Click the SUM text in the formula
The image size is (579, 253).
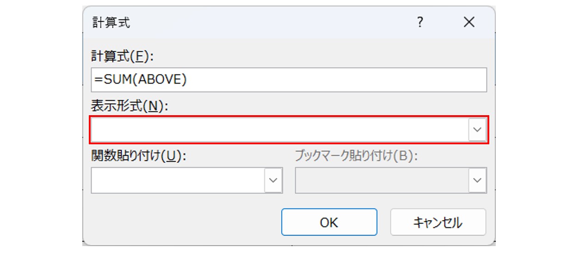pos(115,80)
